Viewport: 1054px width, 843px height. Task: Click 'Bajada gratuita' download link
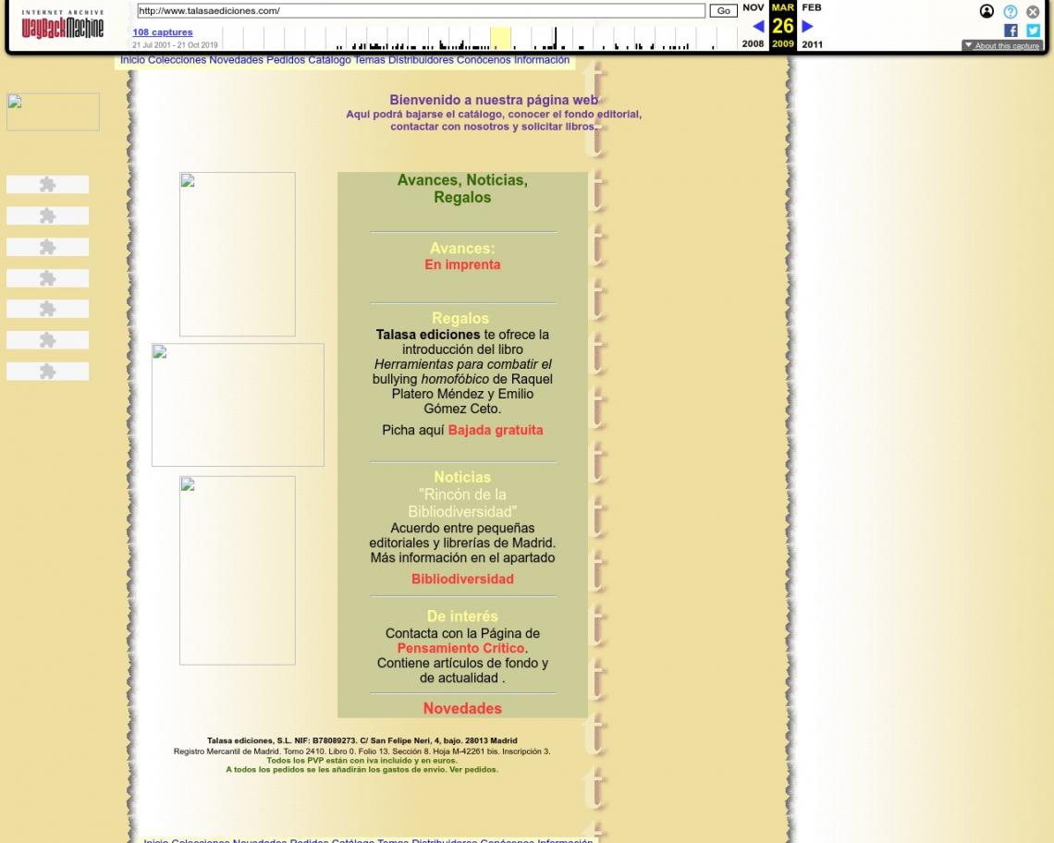tap(496, 430)
